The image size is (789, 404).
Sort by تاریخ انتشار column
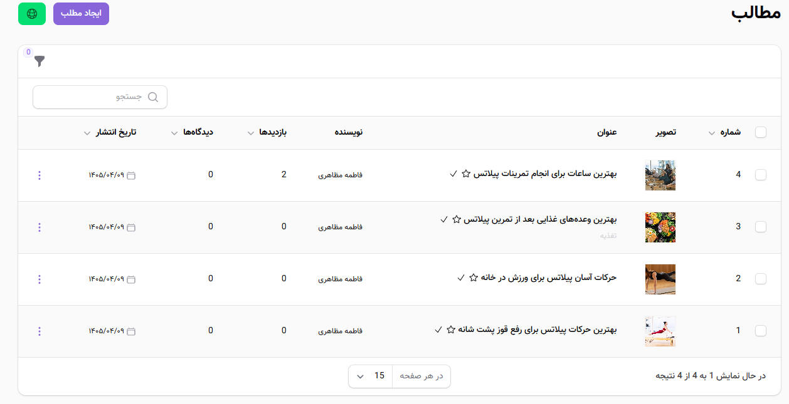tap(110, 132)
